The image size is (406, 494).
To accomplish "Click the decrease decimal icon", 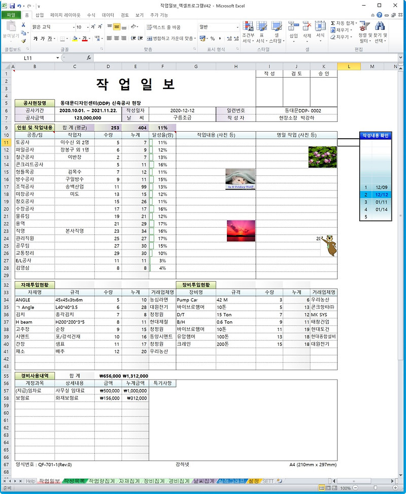I will 236,39.
